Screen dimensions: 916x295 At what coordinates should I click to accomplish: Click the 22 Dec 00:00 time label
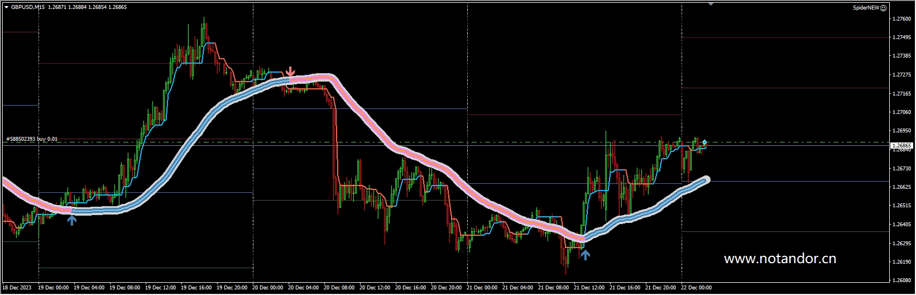696,288
